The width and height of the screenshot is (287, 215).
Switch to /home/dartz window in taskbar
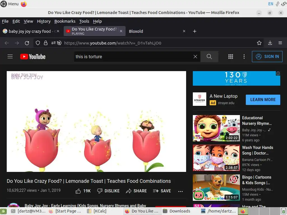pos(219,211)
